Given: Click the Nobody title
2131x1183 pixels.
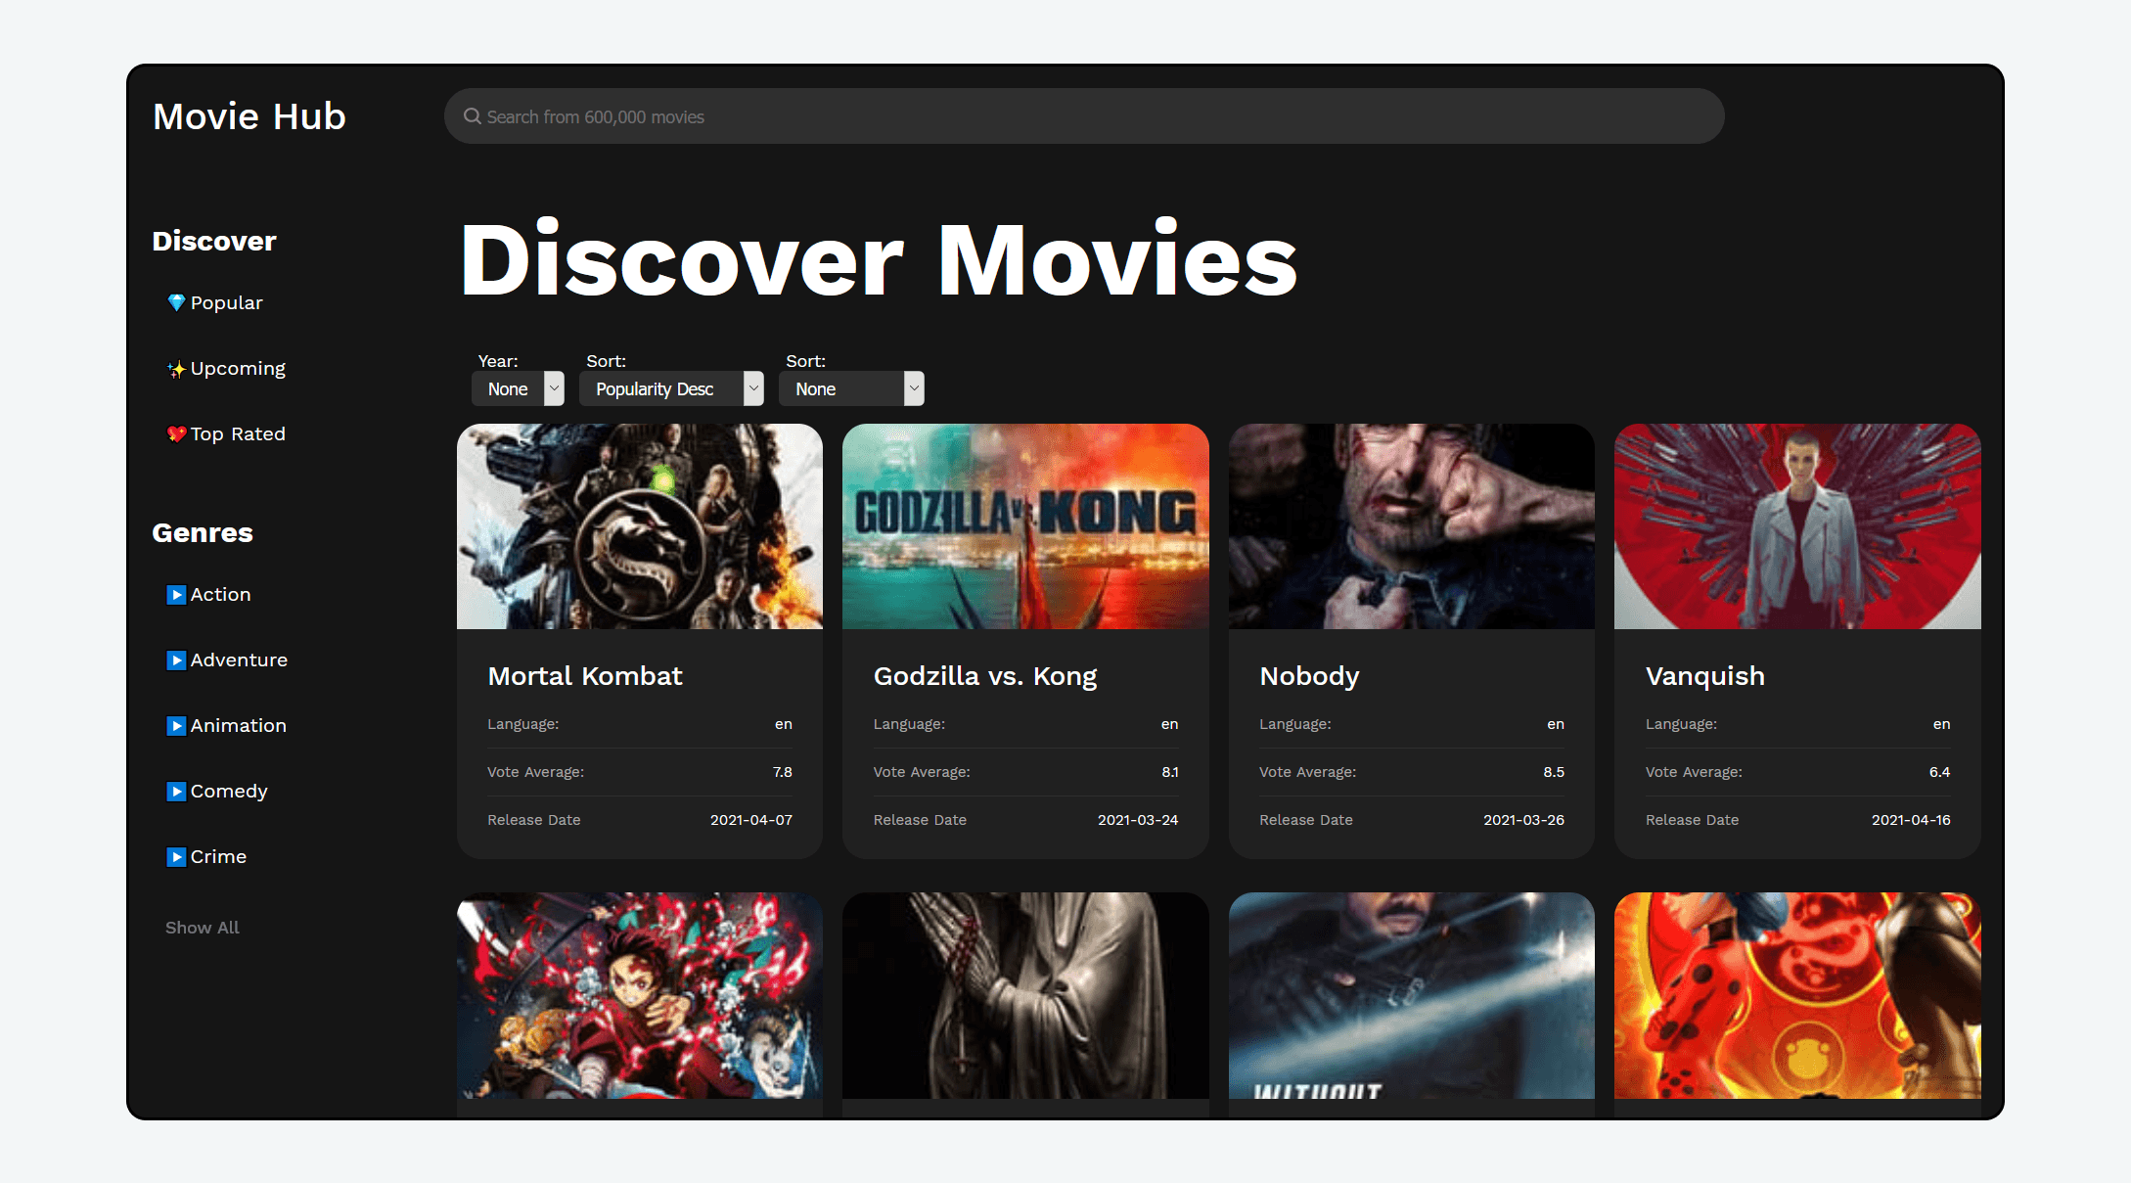Looking at the screenshot, I should 1309,676.
